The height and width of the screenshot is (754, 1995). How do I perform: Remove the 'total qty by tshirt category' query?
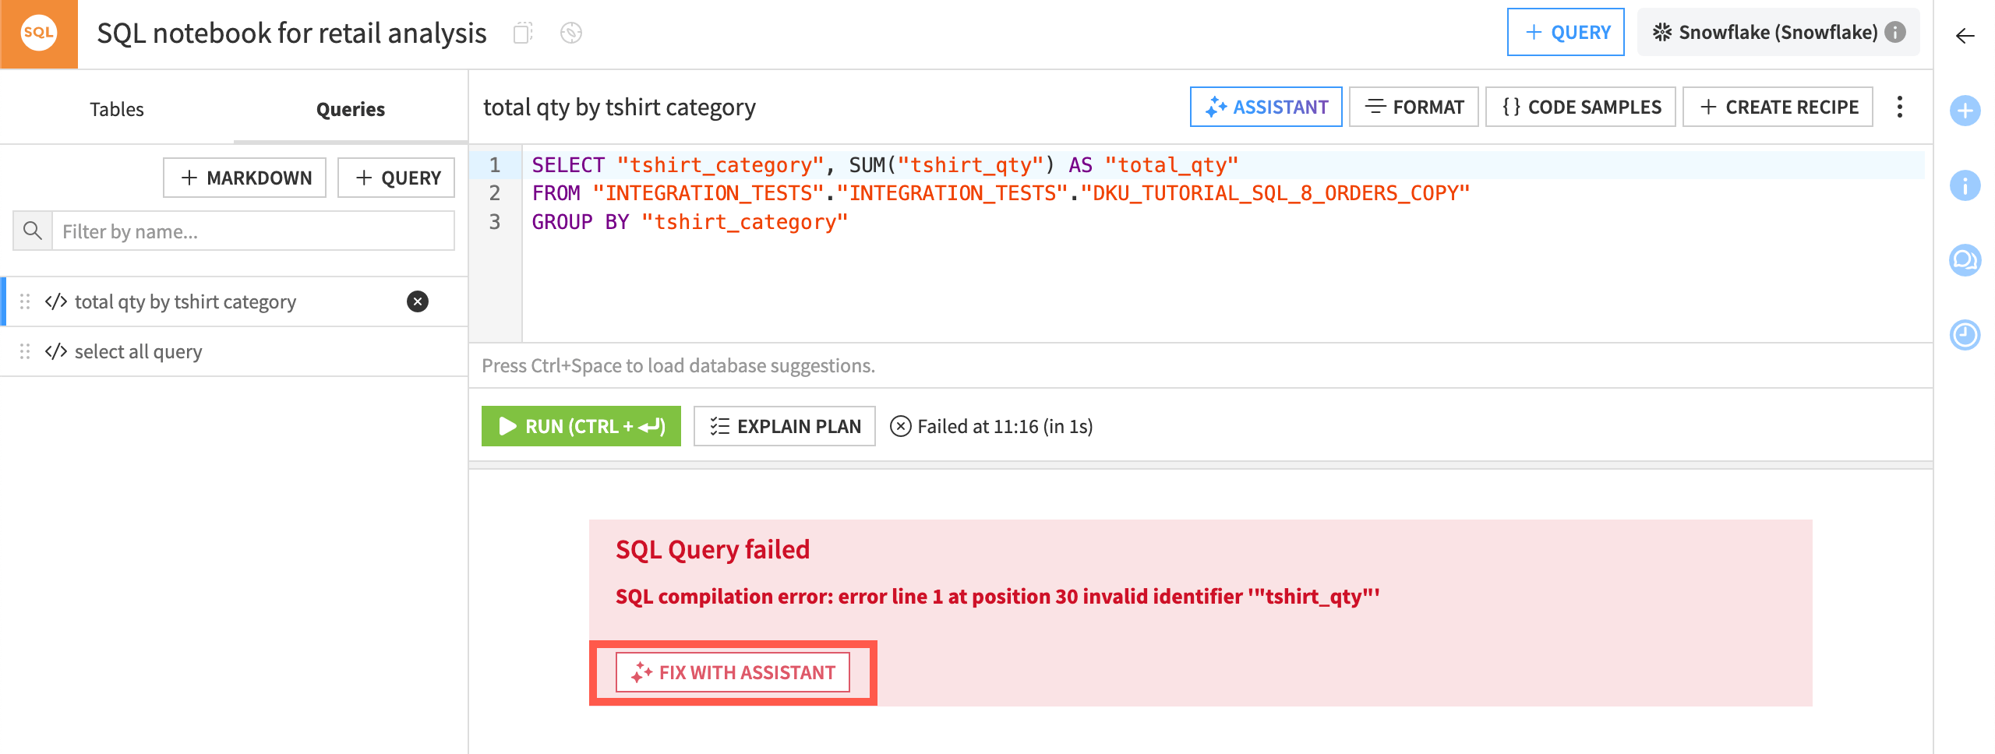pos(418,301)
